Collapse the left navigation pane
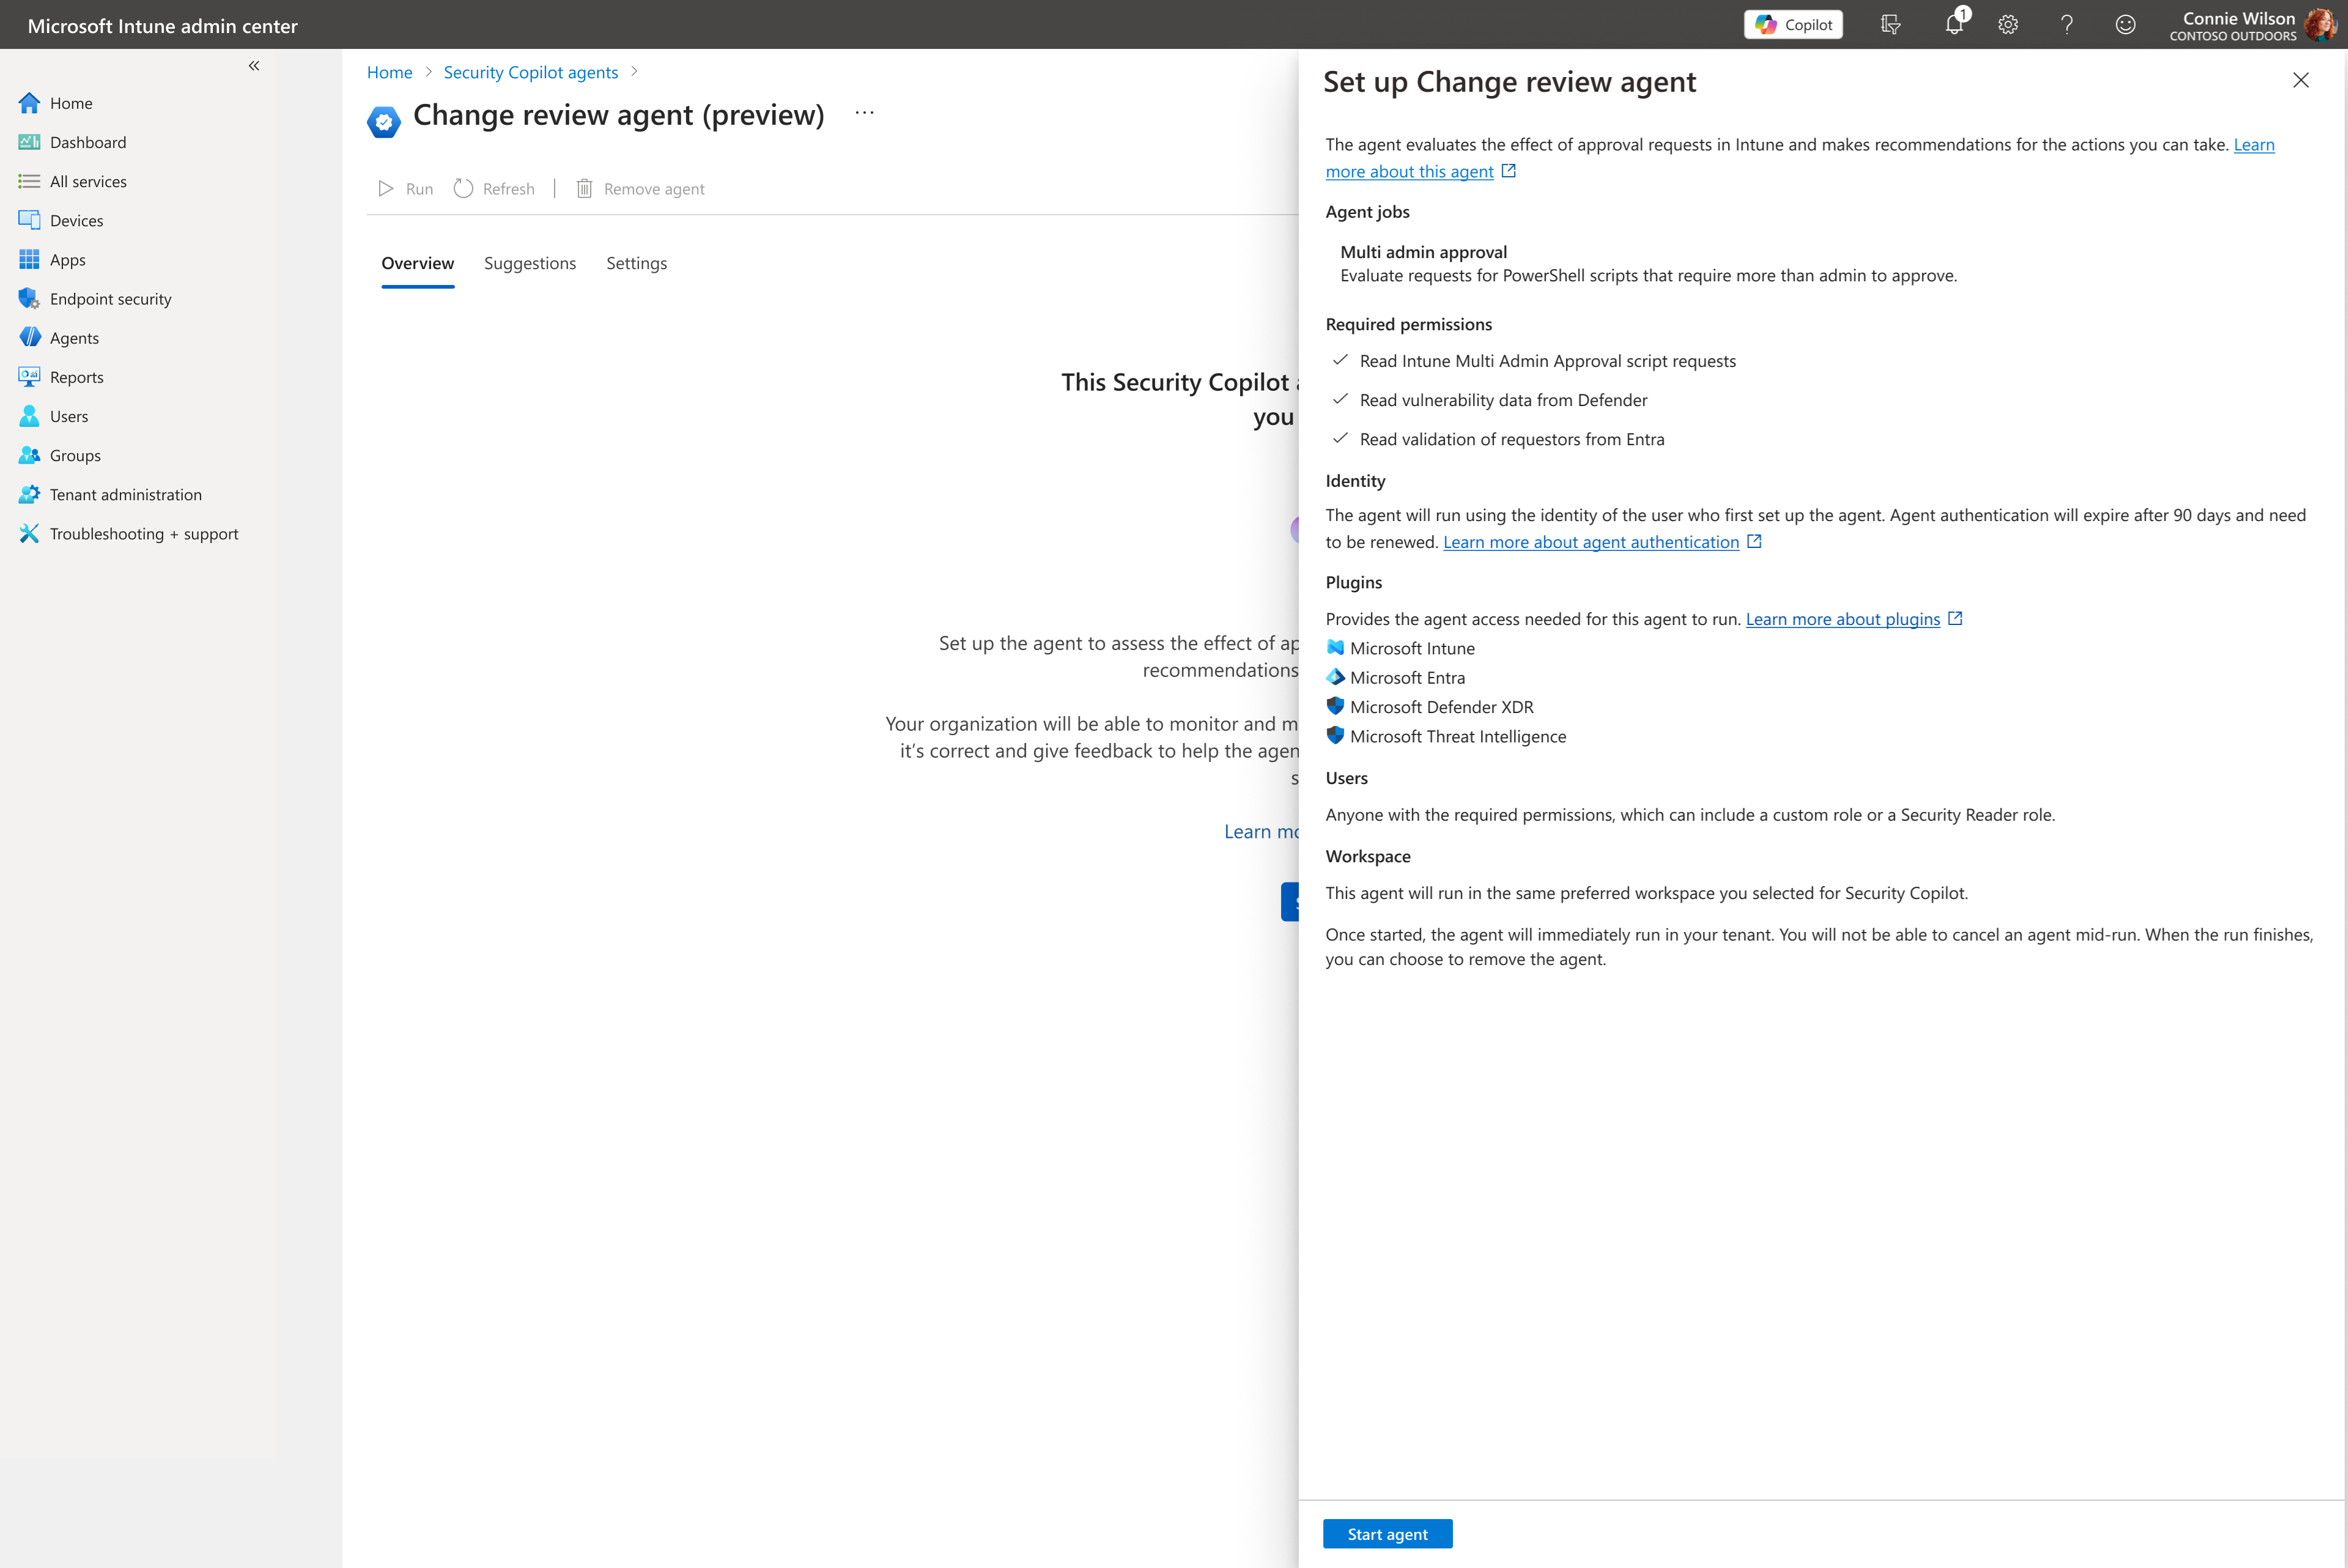 [x=254, y=65]
